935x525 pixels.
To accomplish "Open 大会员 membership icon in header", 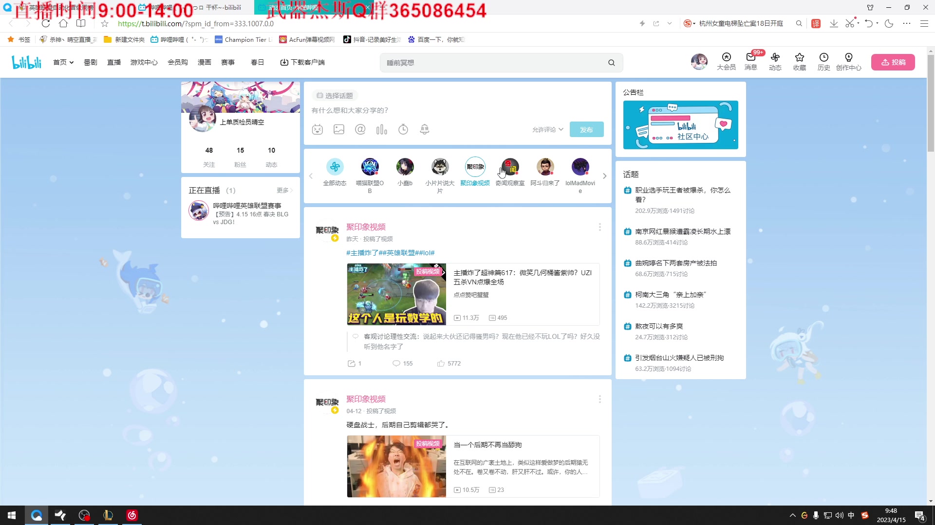I will coord(726,62).
